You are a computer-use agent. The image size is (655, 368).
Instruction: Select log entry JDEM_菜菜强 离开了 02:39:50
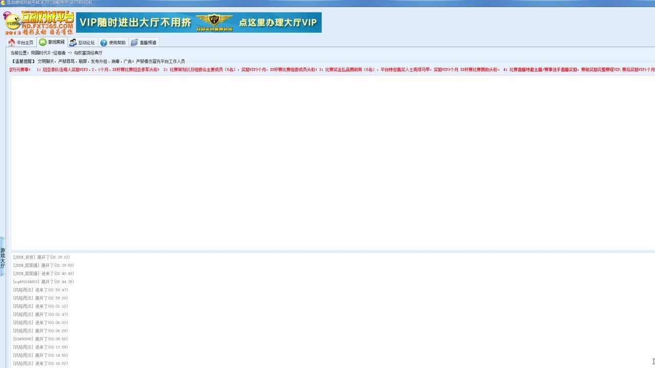click(x=43, y=266)
